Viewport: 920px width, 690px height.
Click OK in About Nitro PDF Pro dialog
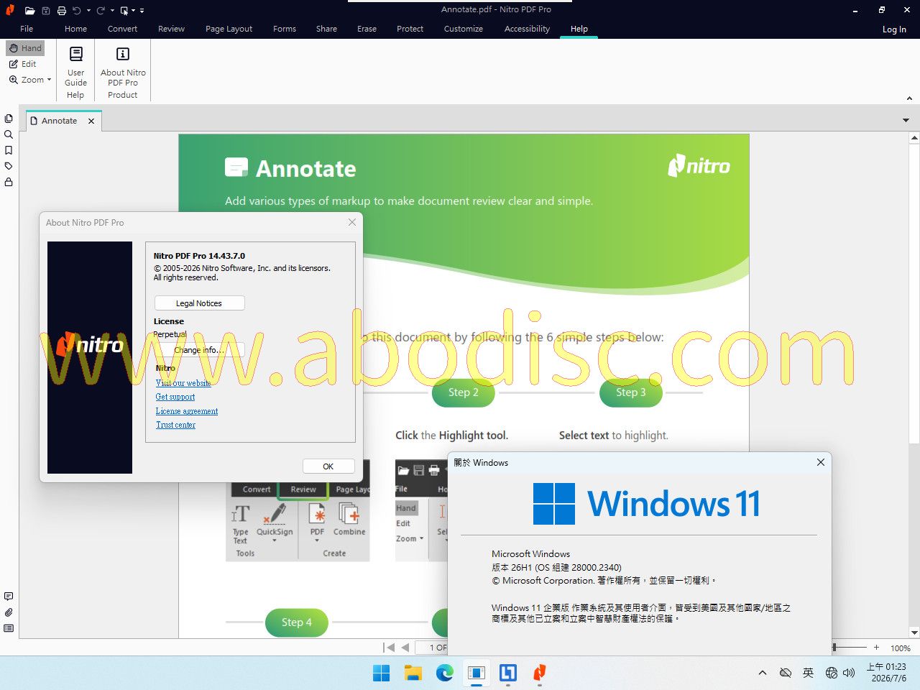pyautogui.click(x=328, y=466)
